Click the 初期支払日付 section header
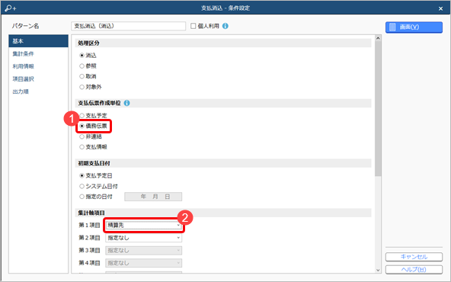This screenshot has width=451, height=282. 223,163
